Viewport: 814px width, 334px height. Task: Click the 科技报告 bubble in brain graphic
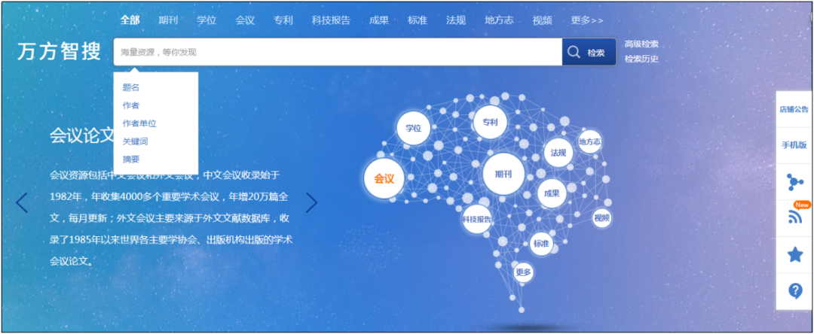(x=476, y=219)
